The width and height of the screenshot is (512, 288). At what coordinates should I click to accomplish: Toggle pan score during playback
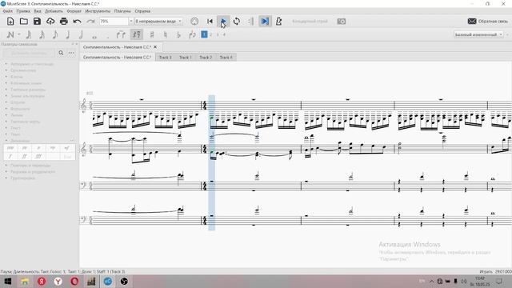265,22
